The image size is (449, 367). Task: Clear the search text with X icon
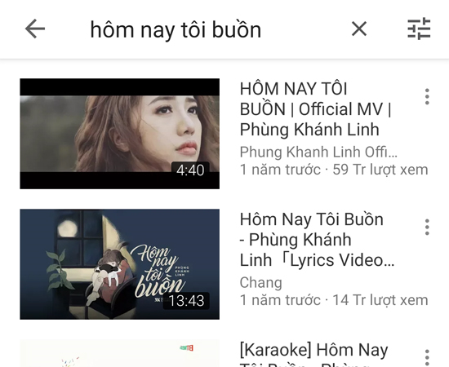coord(359,29)
